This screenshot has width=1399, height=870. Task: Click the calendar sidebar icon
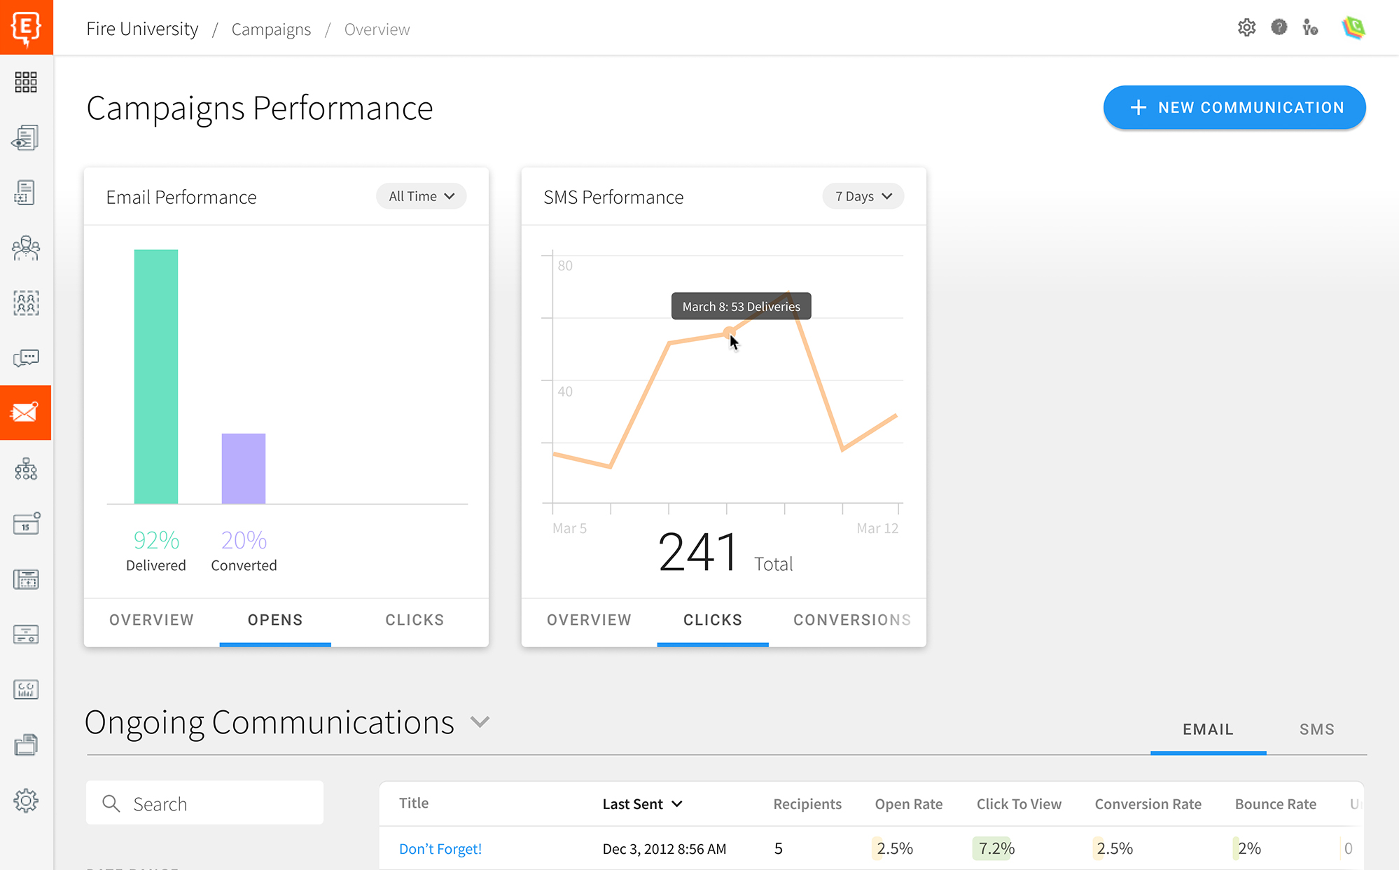26,523
